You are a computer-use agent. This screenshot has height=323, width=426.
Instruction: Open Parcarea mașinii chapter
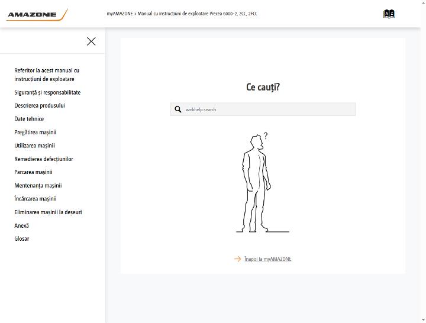pyautogui.click(x=33, y=172)
